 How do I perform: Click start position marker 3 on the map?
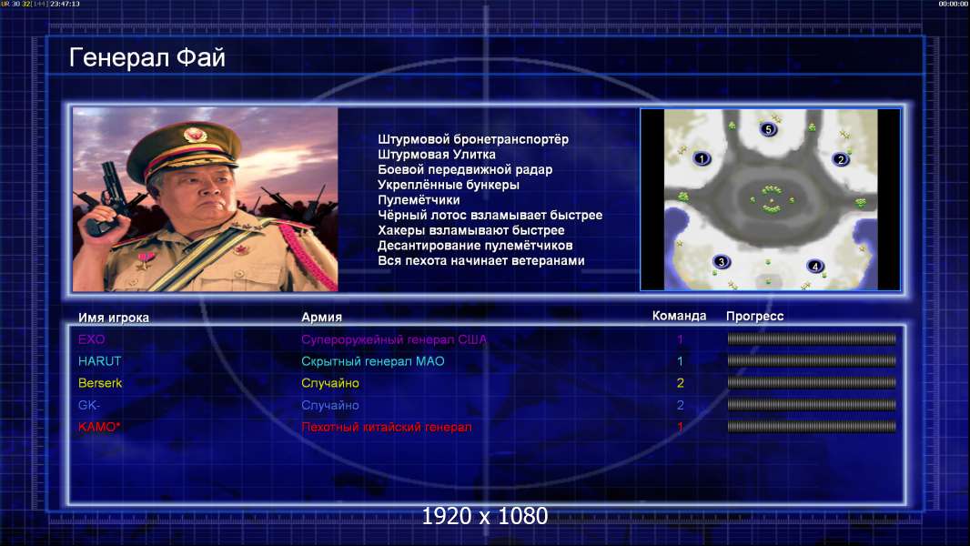coord(721,261)
